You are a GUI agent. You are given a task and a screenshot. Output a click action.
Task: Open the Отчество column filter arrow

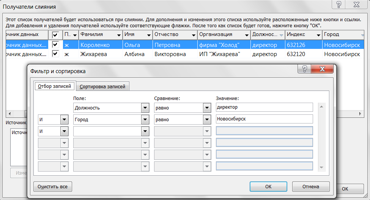(x=194, y=35)
